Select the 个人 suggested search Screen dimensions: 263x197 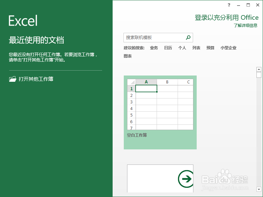[x=182, y=48]
